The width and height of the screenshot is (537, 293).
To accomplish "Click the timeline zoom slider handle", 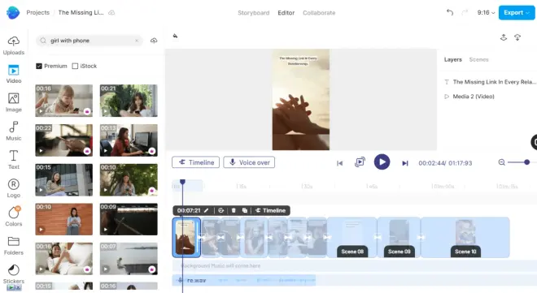I will pyautogui.click(x=526, y=162).
